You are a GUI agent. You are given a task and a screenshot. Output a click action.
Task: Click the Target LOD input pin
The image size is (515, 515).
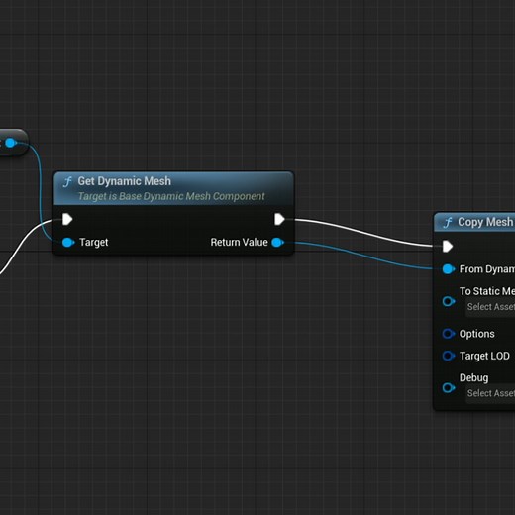pos(449,356)
